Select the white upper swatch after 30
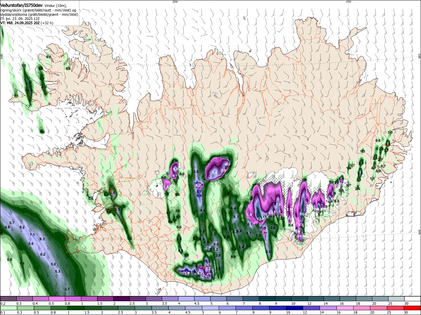The width and height of the screenshot is (421, 315). pyautogui.click(x=412, y=299)
